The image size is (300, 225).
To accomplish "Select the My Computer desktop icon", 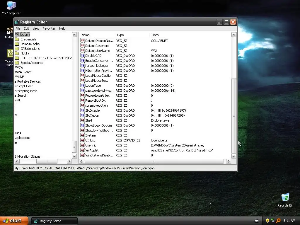I will [11, 8].
